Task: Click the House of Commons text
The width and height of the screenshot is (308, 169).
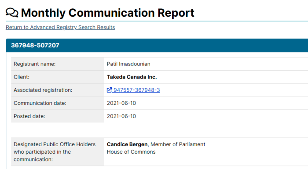Action: [131, 152]
